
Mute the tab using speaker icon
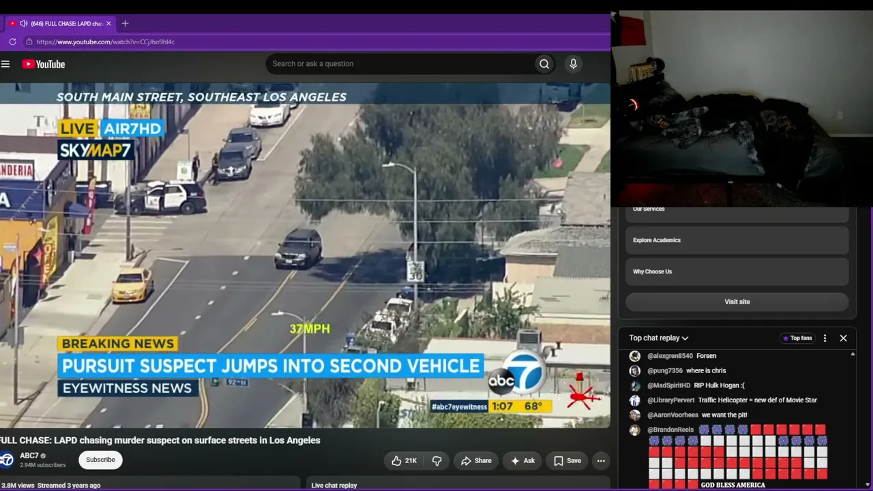coord(24,23)
